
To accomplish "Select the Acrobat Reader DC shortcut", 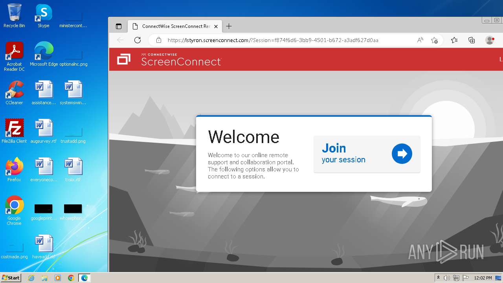I will [14, 57].
